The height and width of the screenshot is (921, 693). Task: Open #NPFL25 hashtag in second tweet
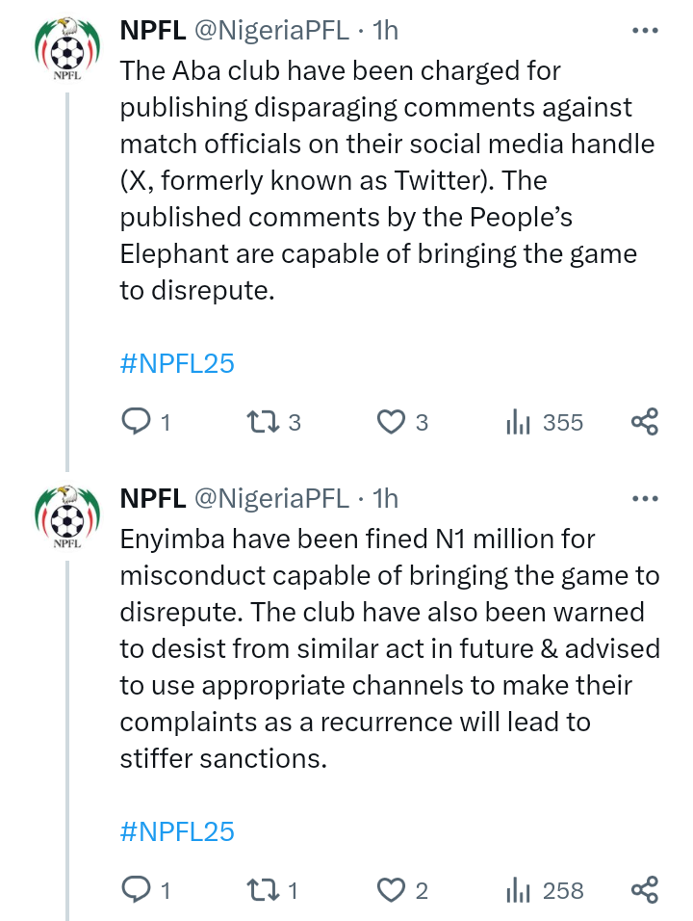(177, 831)
